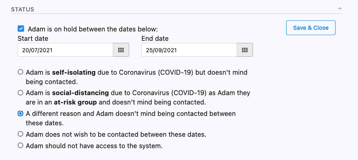Focus the End date field showing 25/09/2021
The image size is (358, 160).
189,50
